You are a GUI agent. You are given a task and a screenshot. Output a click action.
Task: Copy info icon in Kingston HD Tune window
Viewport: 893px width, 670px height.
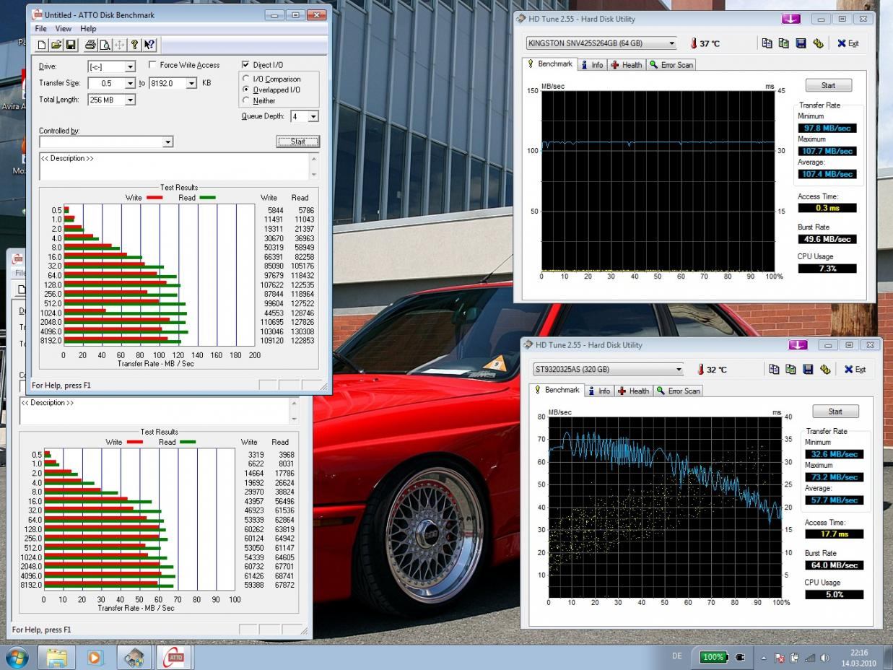pos(767,43)
